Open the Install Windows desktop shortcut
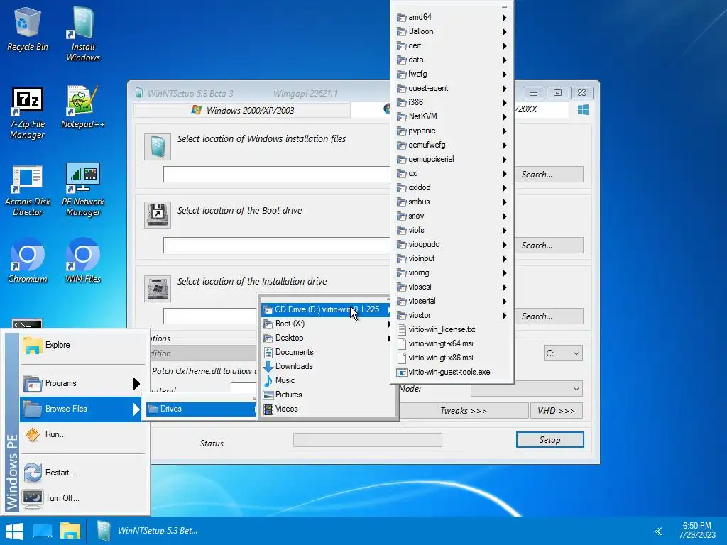This screenshot has height=545, width=727. pyautogui.click(x=83, y=35)
